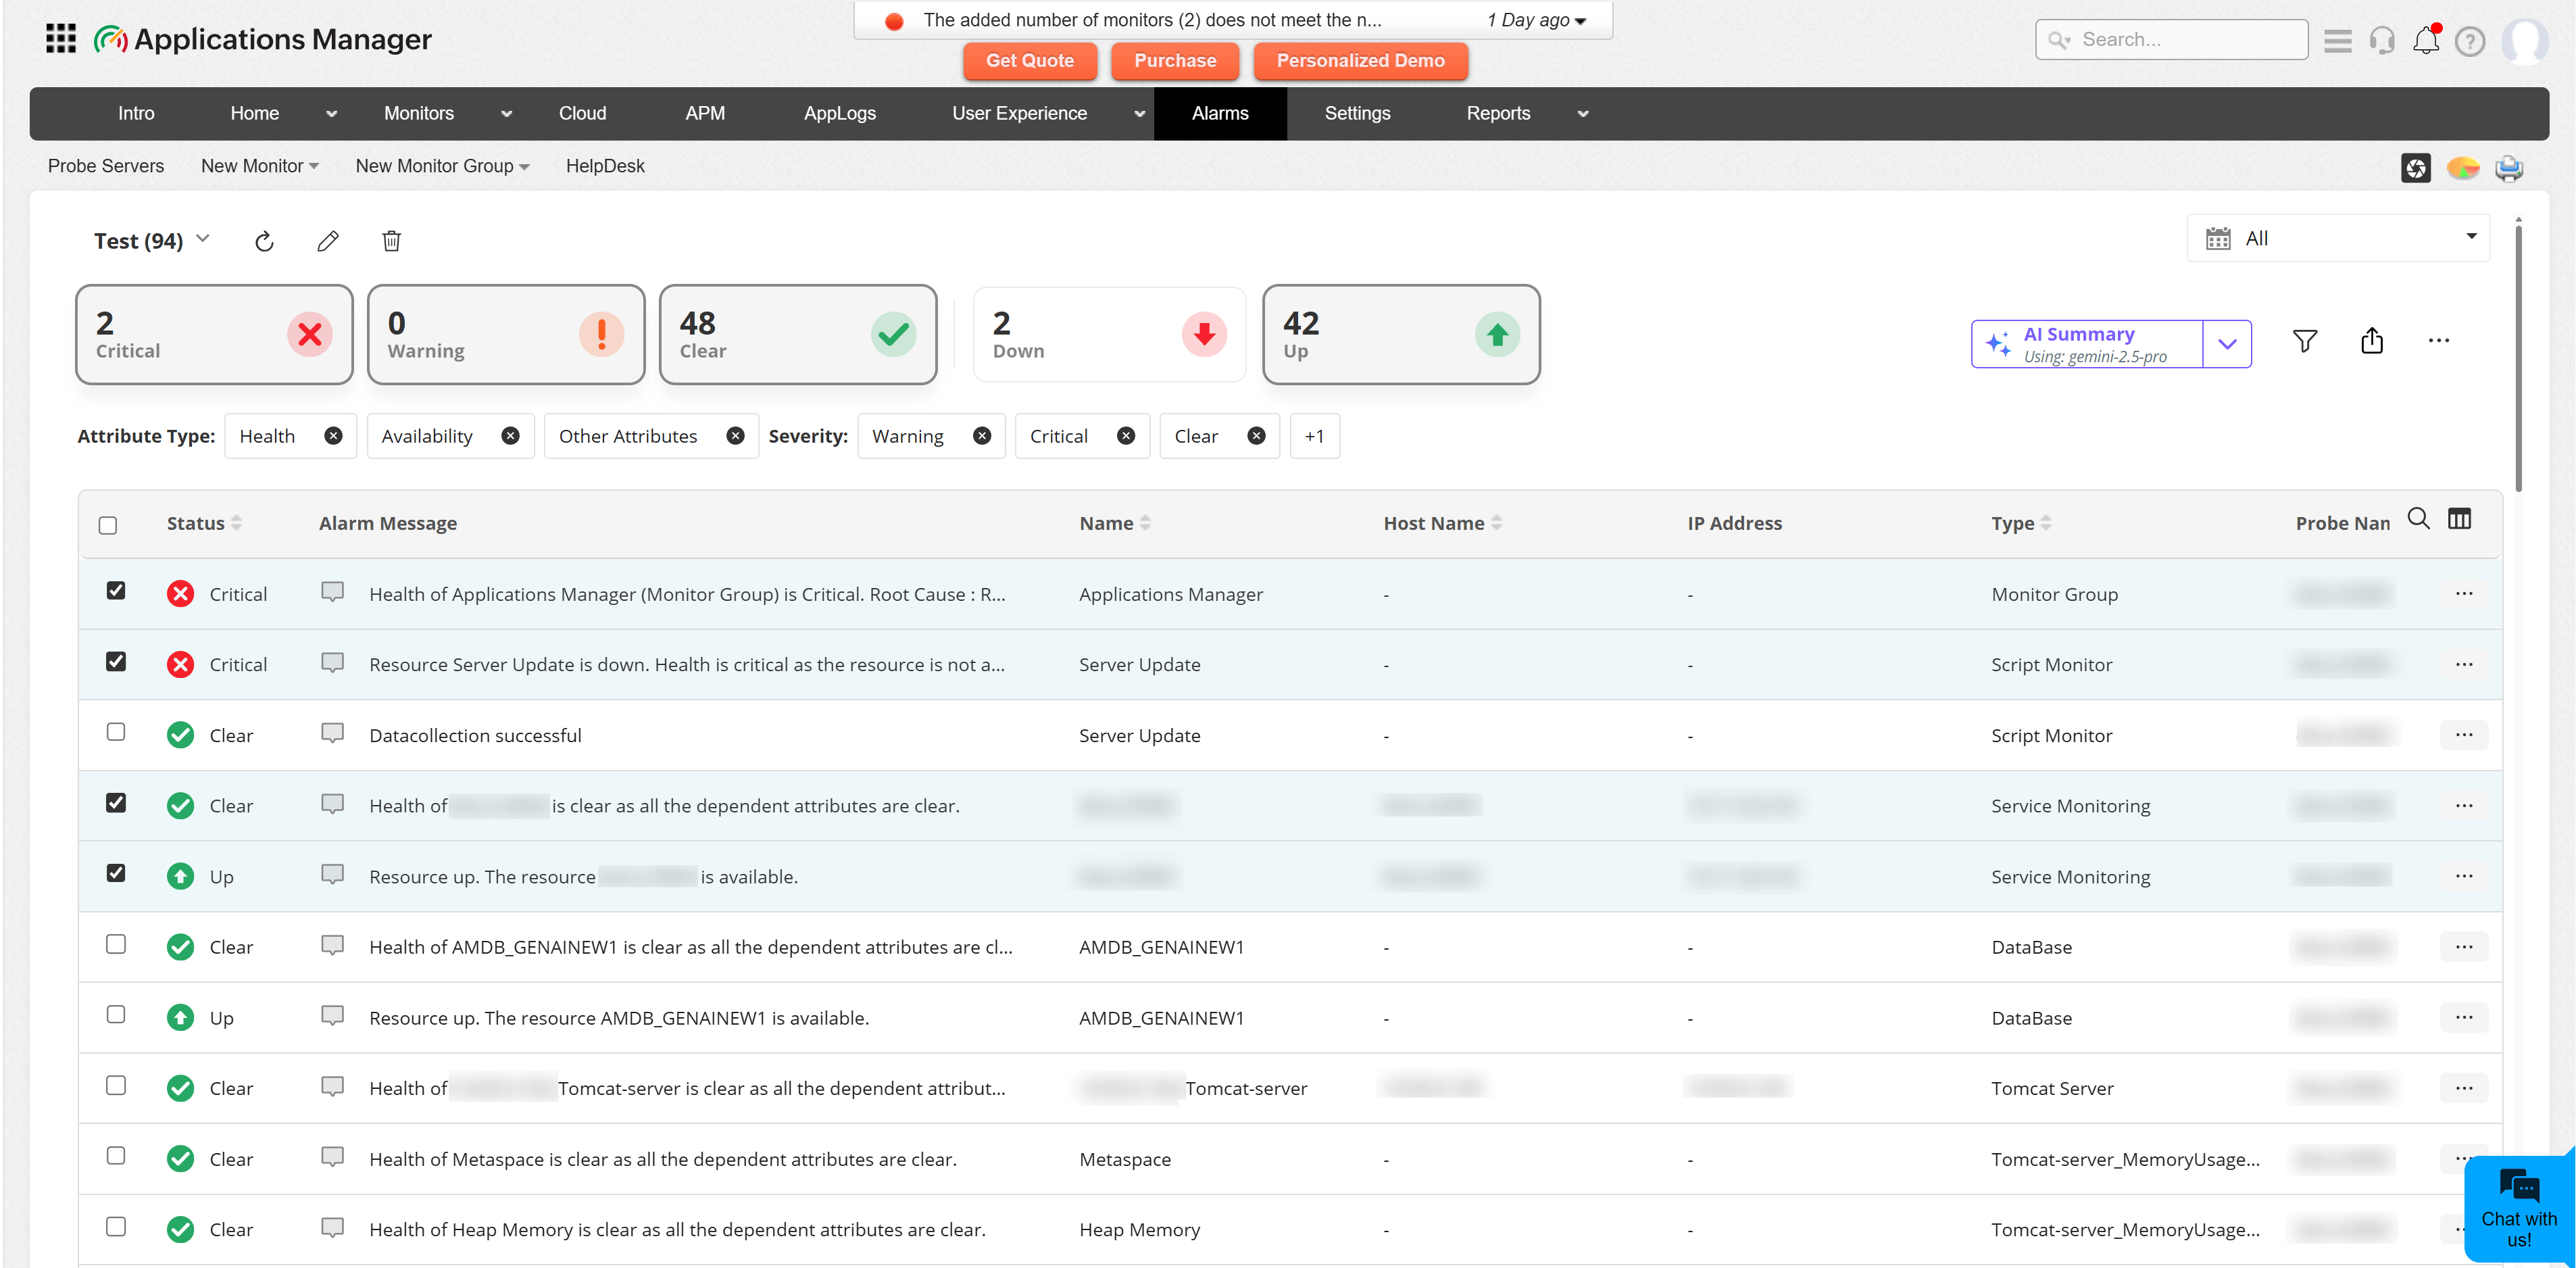2576x1268 pixels.
Task: Expand the Reports menu chevron
Action: coord(1583,114)
